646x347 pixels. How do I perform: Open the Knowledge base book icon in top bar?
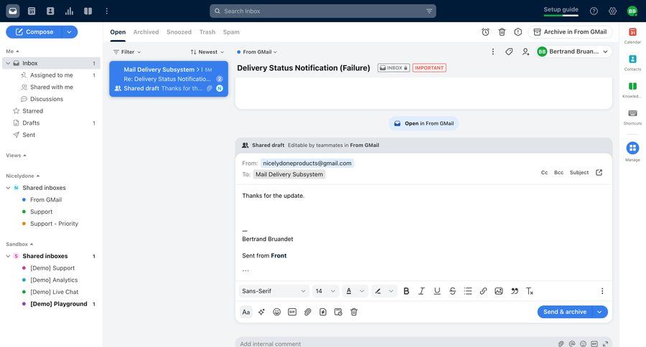pyautogui.click(x=88, y=11)
